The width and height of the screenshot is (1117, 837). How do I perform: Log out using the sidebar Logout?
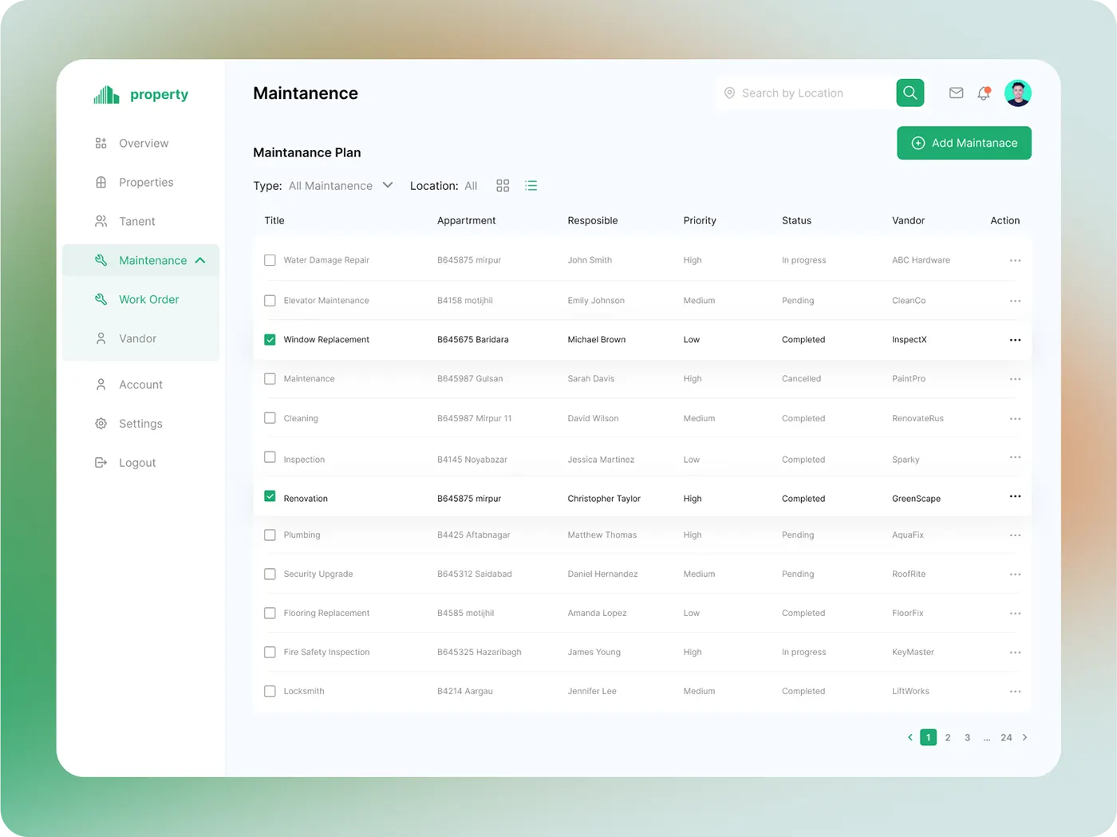click(x=125, y=463)
